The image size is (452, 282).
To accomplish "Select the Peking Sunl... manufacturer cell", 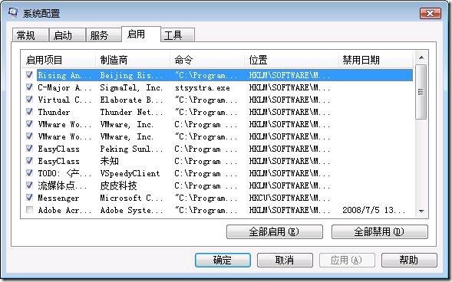I will (131, 149).
